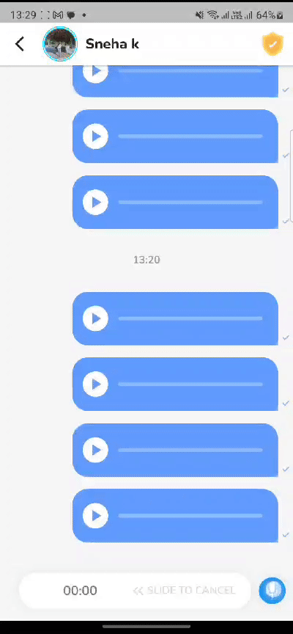The image size is (293, 634).
Task: Tap the 13:20 timestamp separator
Action: tap(146, 260)
